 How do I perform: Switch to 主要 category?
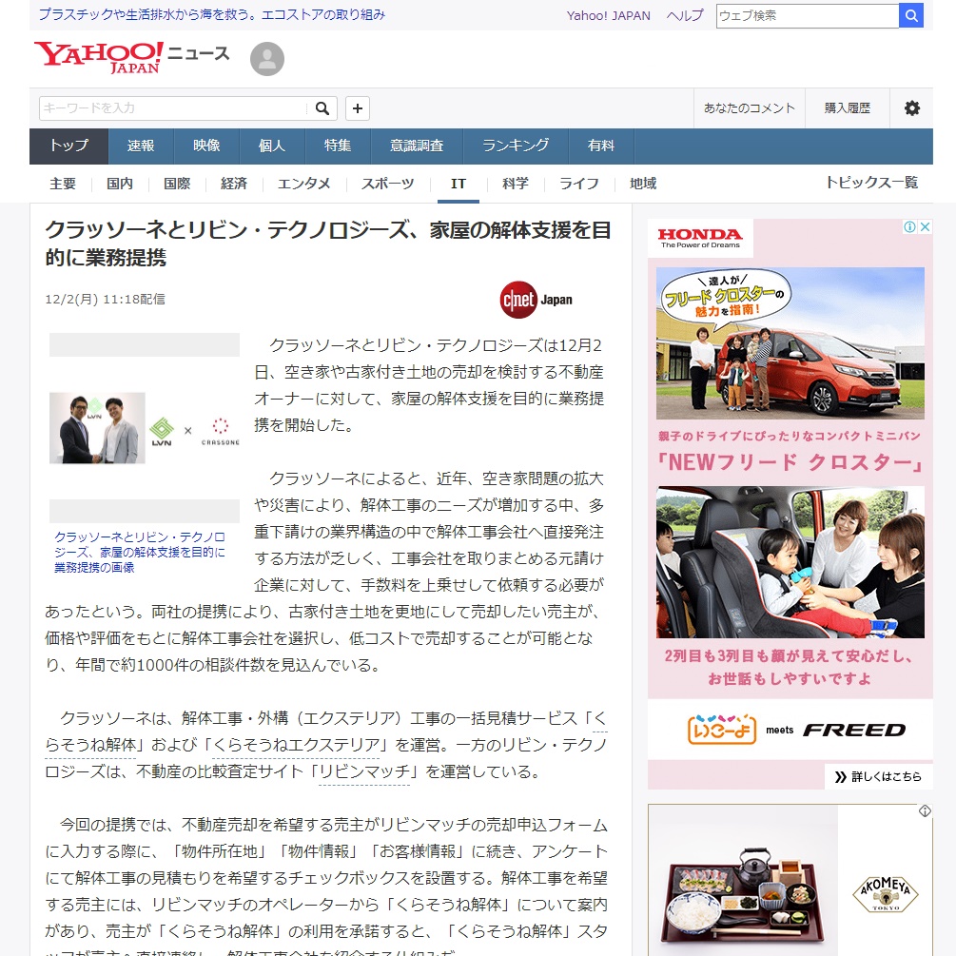[63, 184]
